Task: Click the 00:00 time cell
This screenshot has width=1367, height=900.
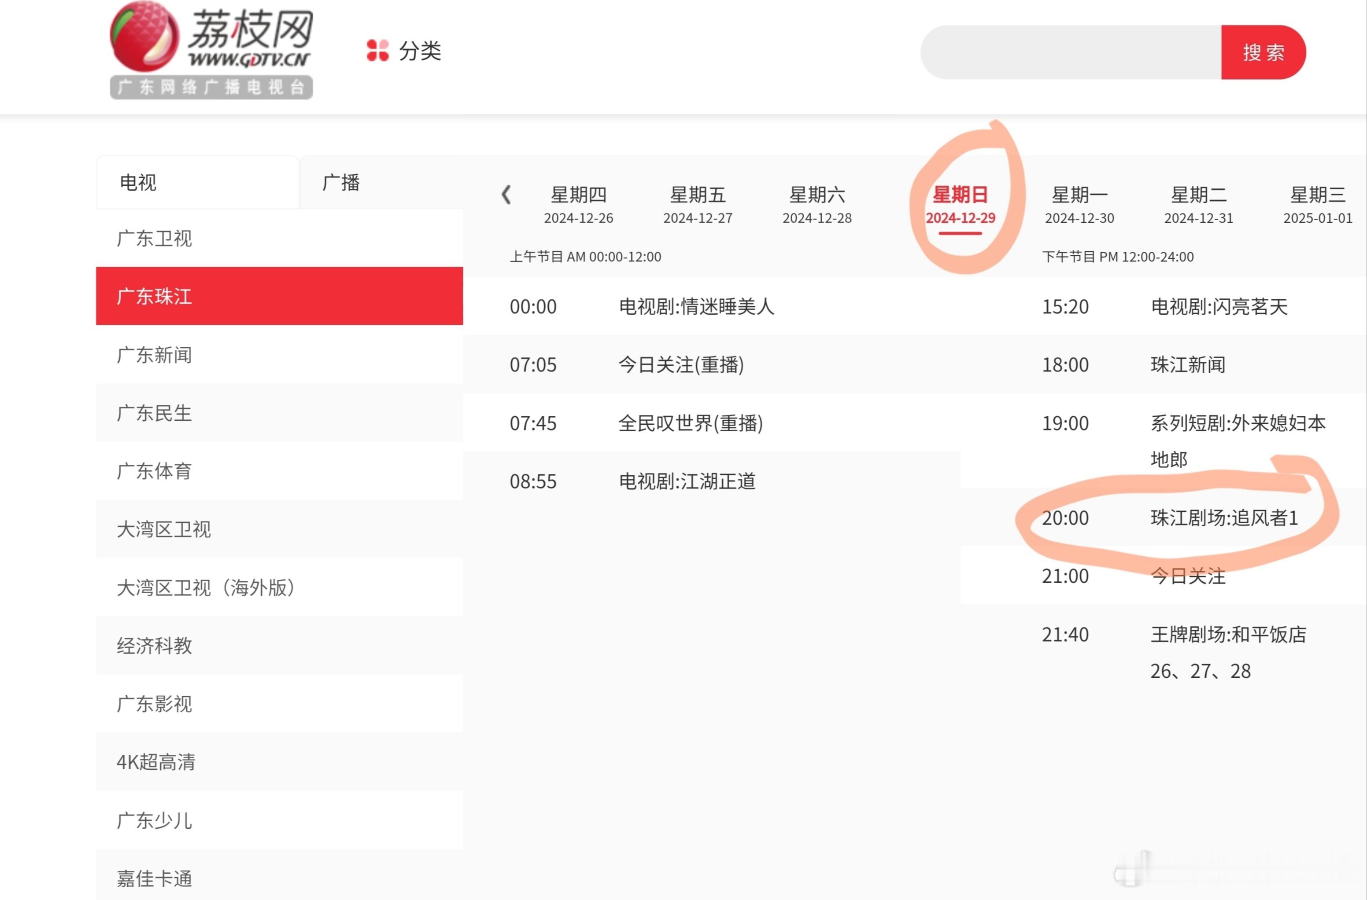Action: tap(533, 306)
